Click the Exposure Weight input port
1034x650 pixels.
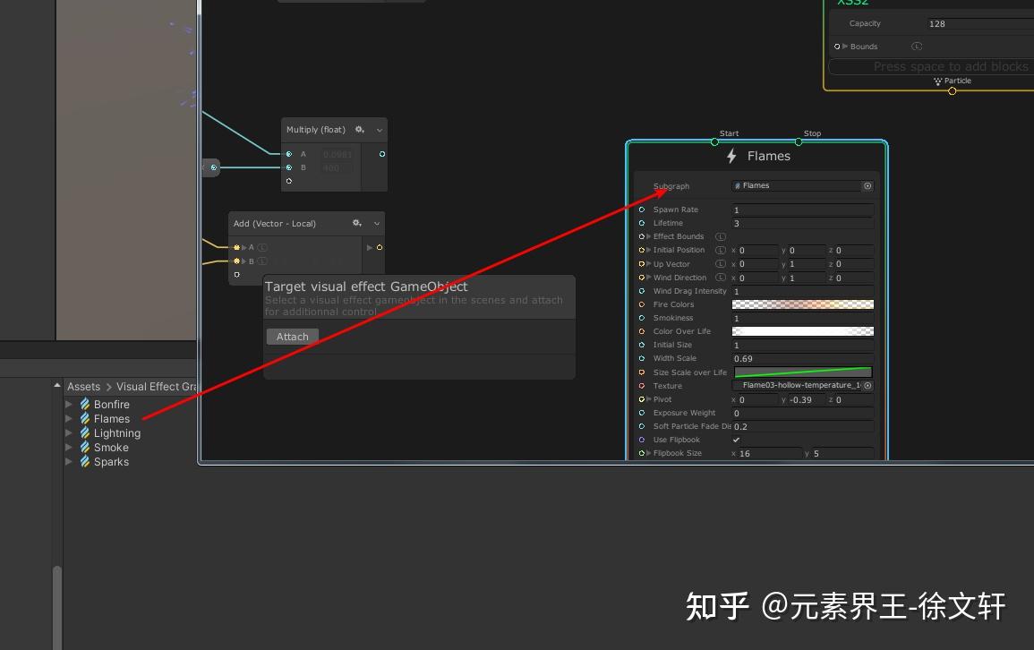click(642, 413)
